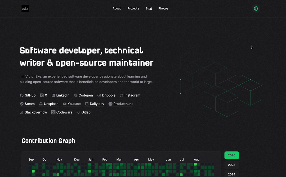This screenshot has width=286, height=177.
Task: Click the Mar month label
Action: coord(119,160)
